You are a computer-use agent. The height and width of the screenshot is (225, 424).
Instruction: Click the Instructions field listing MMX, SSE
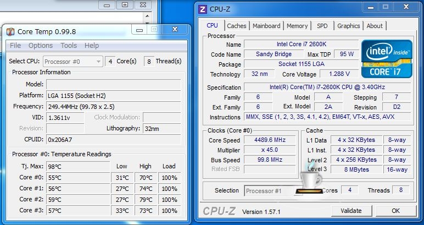pos(327,117)
